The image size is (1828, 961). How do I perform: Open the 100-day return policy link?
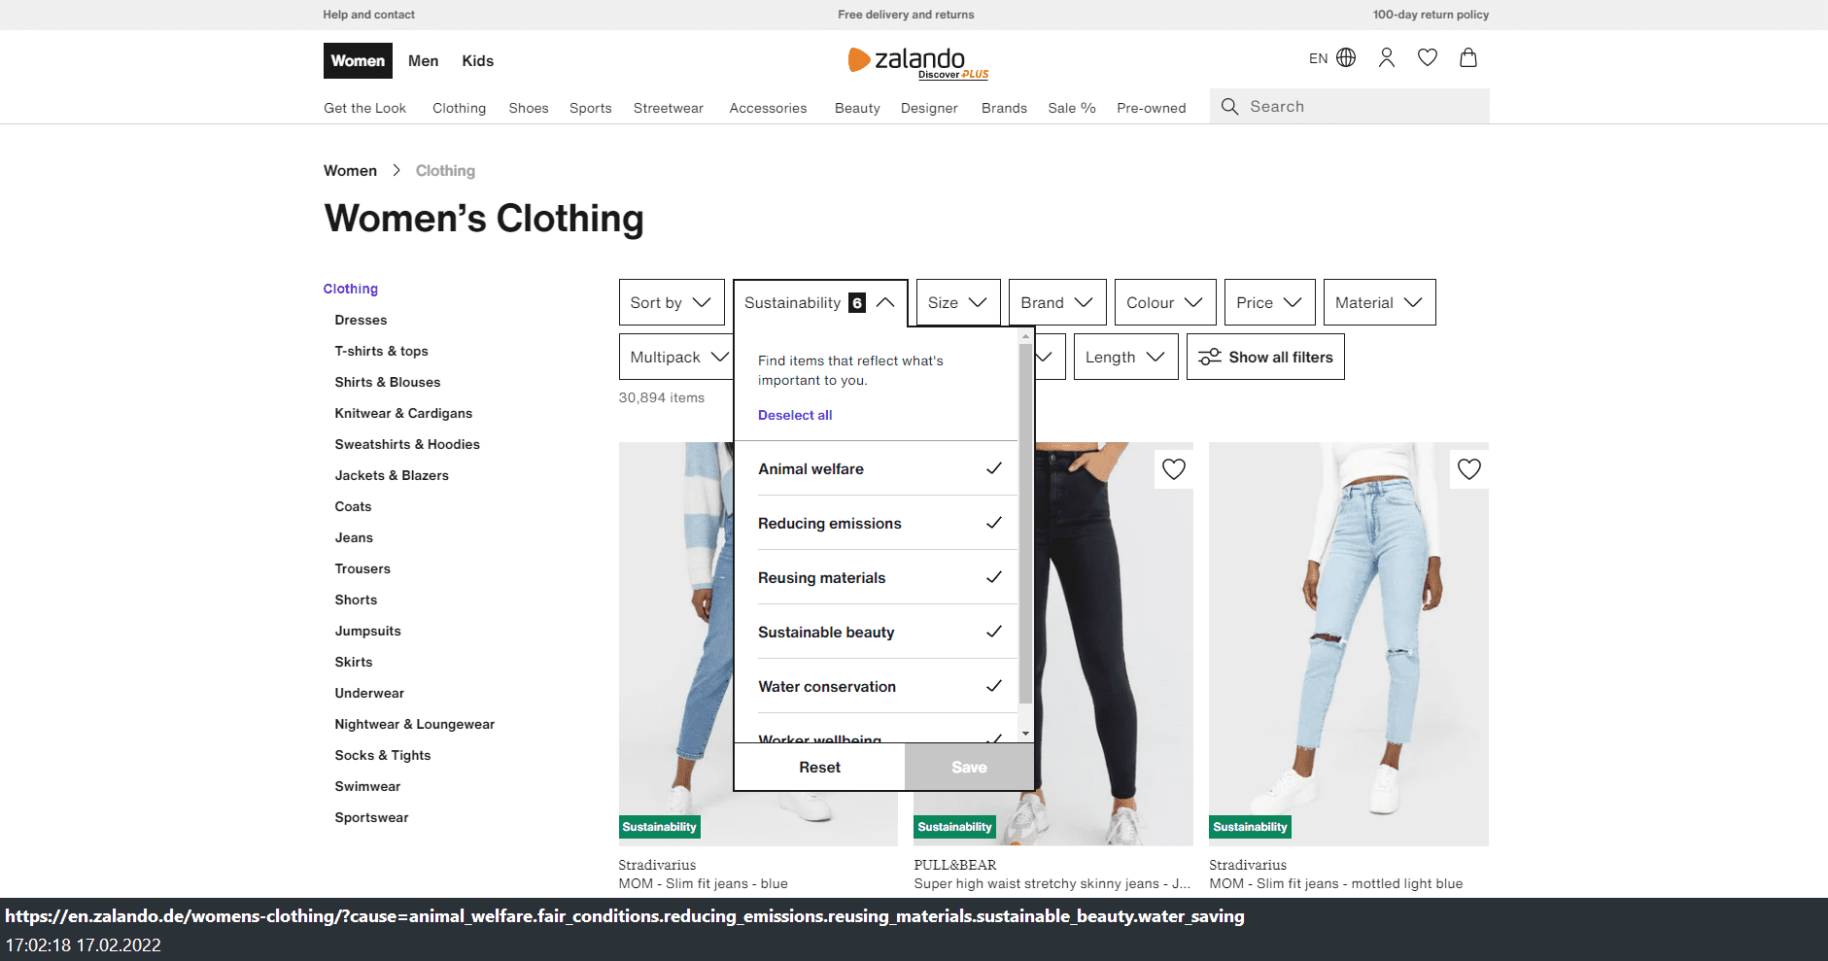click(1431, 15)
